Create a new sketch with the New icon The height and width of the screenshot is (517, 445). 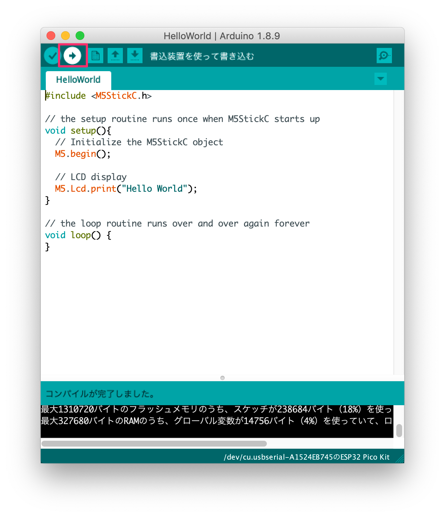pos(96,56)
